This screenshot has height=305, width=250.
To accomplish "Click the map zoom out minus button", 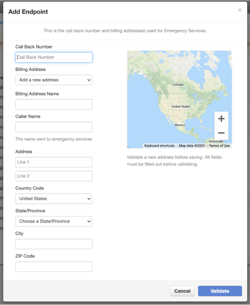I will pyautogui.click(x=221, y=133).
